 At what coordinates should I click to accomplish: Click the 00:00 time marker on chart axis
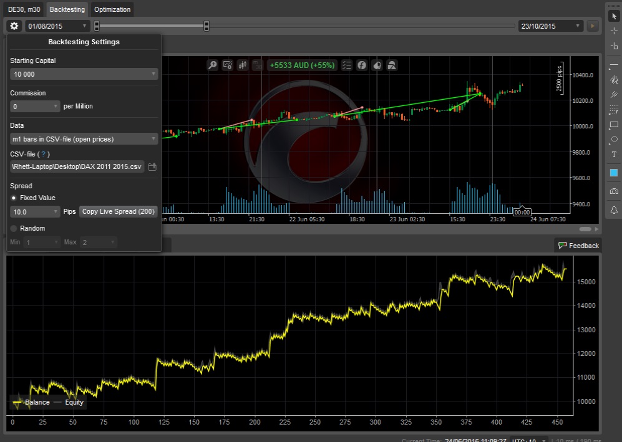pos(522,212)
